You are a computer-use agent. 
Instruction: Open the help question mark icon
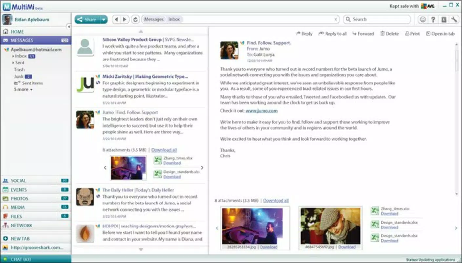click(433, 19)
